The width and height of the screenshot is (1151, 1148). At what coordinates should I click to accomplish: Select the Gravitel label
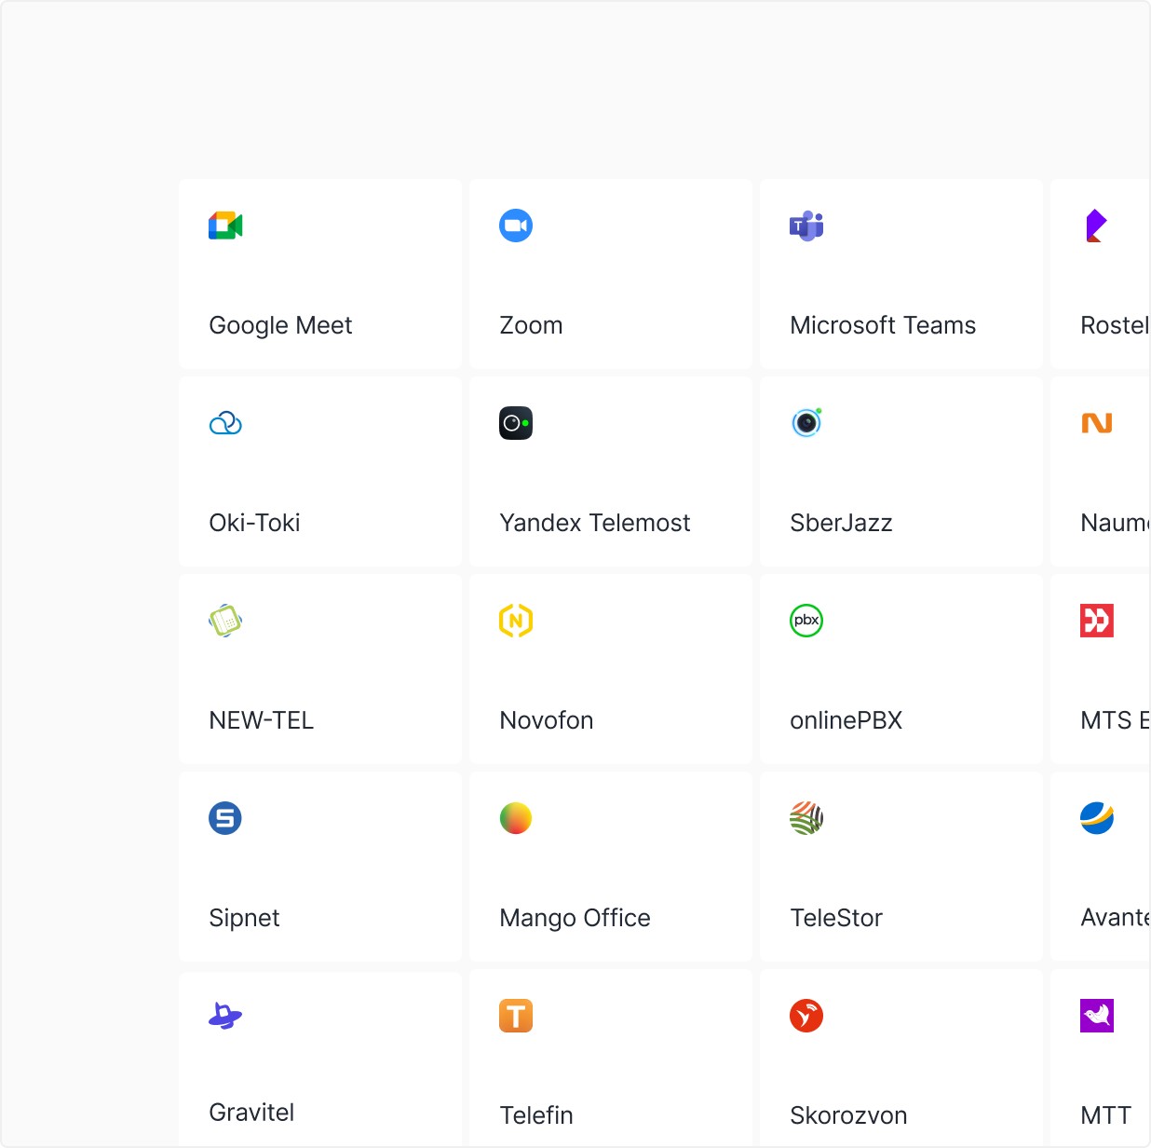pyautogui.click(x=251, y=1112)
